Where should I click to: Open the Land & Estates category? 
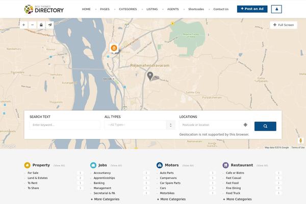tap(38, 178)
